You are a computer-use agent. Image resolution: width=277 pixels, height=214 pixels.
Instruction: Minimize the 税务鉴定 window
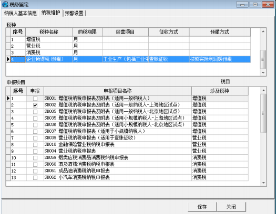click(x=242, y=5)
